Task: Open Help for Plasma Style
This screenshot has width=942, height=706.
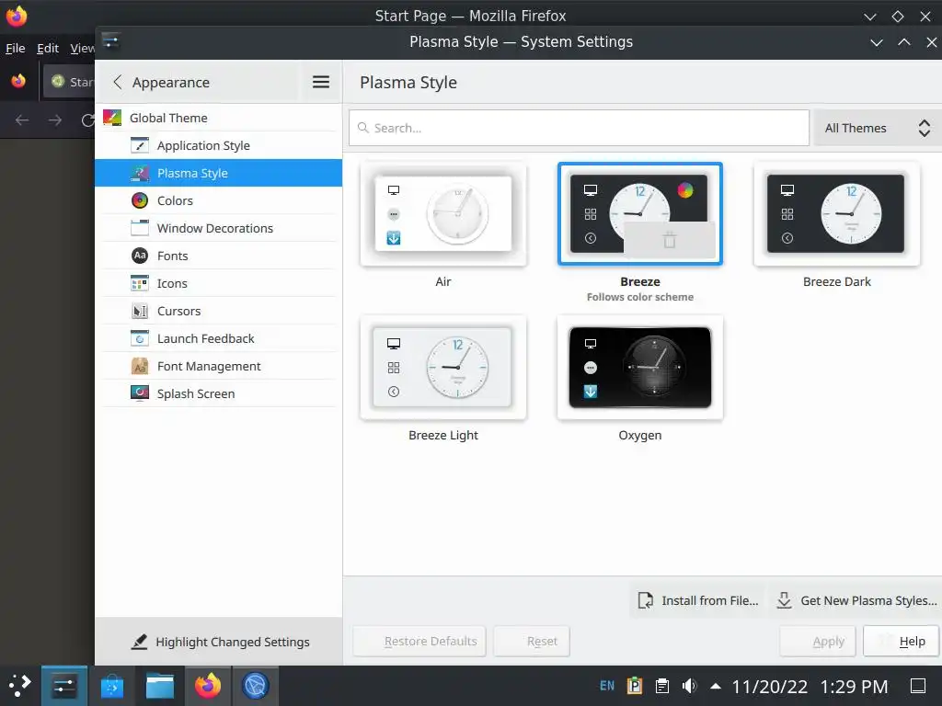Action: [x=901, y=641]
